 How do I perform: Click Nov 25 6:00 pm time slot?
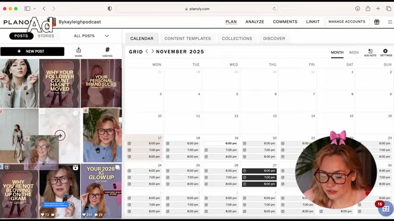182,171
